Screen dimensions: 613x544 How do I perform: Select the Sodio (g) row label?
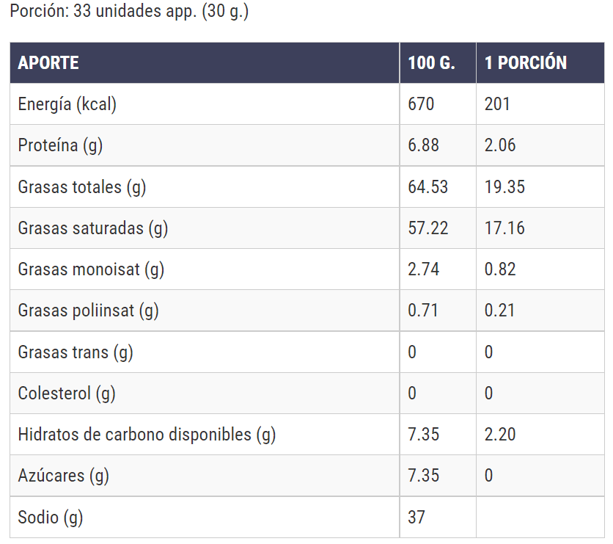pyautogui.click(x=51, y=518)
